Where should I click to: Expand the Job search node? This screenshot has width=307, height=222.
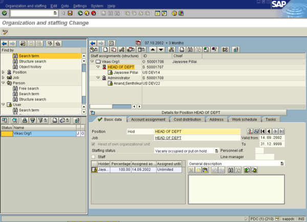(x=3, y=78)
